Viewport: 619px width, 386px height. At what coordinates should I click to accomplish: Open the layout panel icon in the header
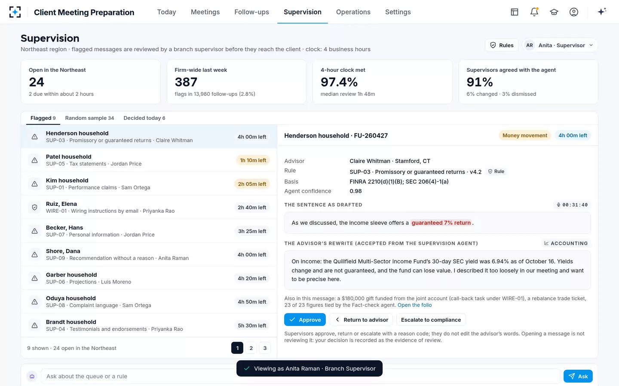tap(515, 12)
